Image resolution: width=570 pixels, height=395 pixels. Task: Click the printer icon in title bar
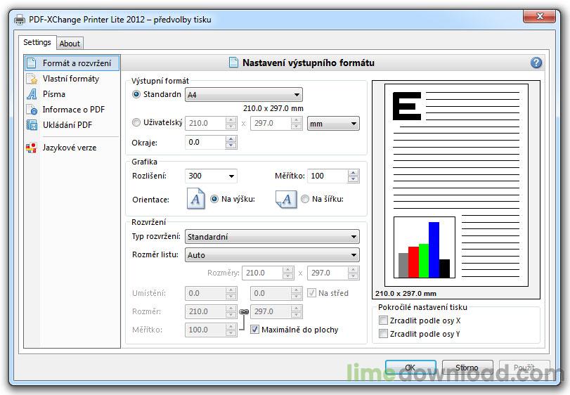coord(20,20)
